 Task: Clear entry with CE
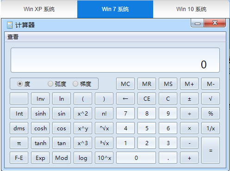click(x=147, y=98)
